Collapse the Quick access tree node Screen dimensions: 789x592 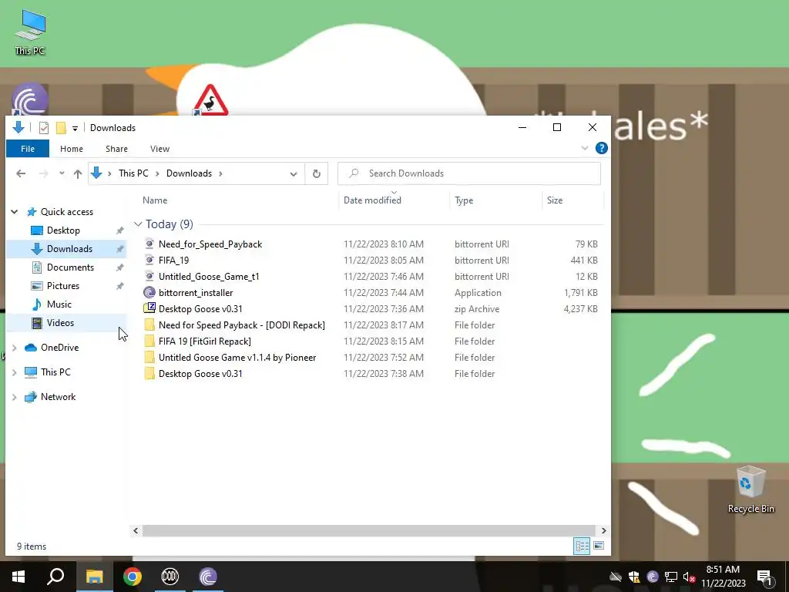(x=15, y=212)
